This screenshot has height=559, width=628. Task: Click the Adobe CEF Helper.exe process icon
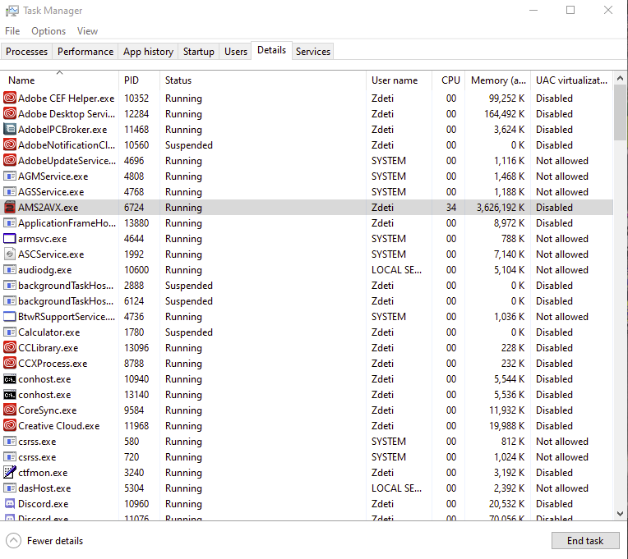[x=10, y=98]
